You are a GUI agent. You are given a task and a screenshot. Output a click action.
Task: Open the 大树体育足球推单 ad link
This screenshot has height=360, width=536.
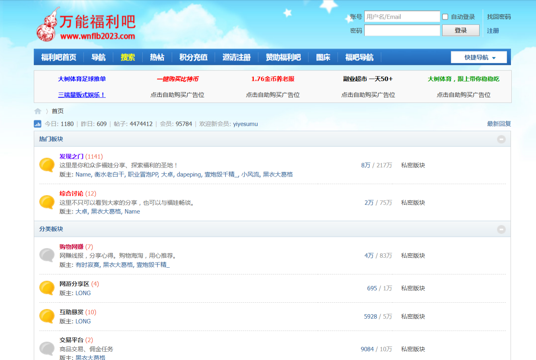[82, 79]
